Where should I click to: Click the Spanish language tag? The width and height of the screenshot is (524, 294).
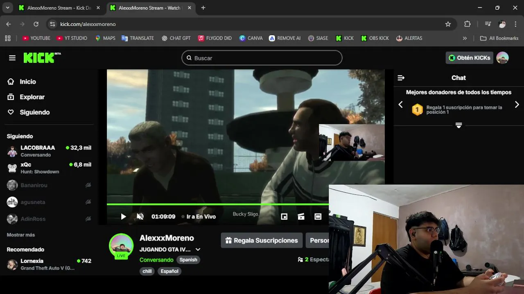pos(188,260)
